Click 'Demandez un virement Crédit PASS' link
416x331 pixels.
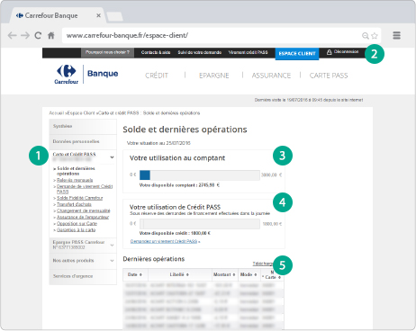point(165,241)
